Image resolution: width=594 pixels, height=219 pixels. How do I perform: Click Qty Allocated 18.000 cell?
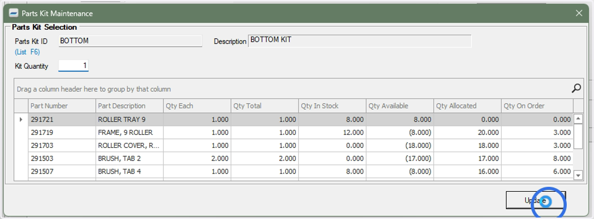pos(467,145)
